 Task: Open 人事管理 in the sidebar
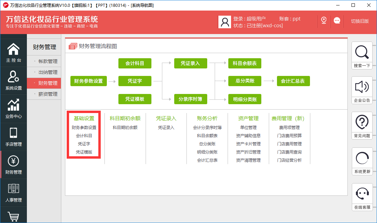click(14, 192)
